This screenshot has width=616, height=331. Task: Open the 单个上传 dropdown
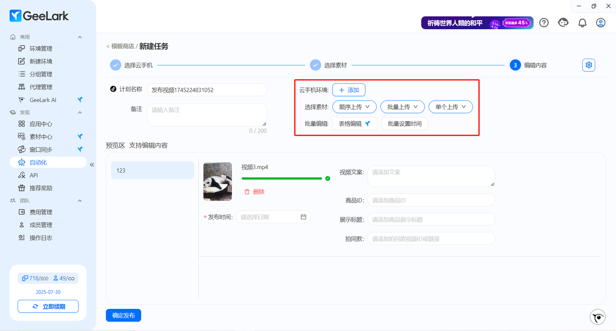coord(450,107)
